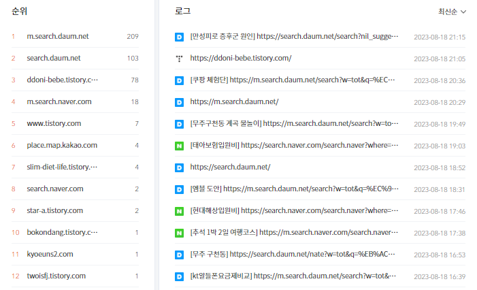Click timestamp 2023-08-18 18:31

pyautogui.click(x=440, y=189)
